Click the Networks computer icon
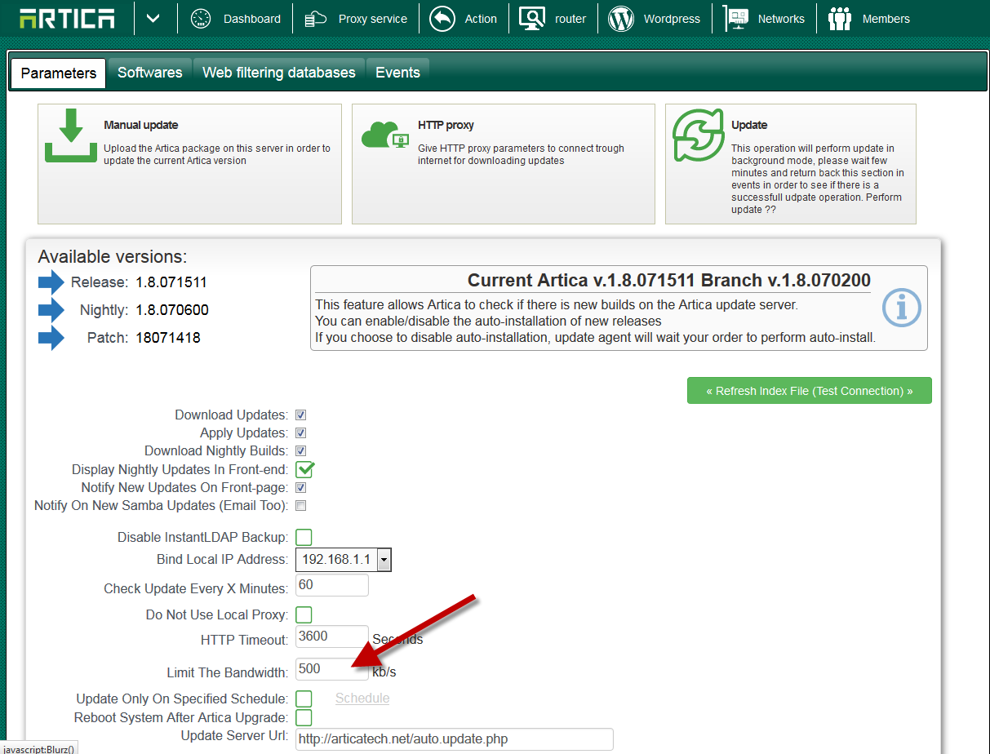 coord(736,18)
